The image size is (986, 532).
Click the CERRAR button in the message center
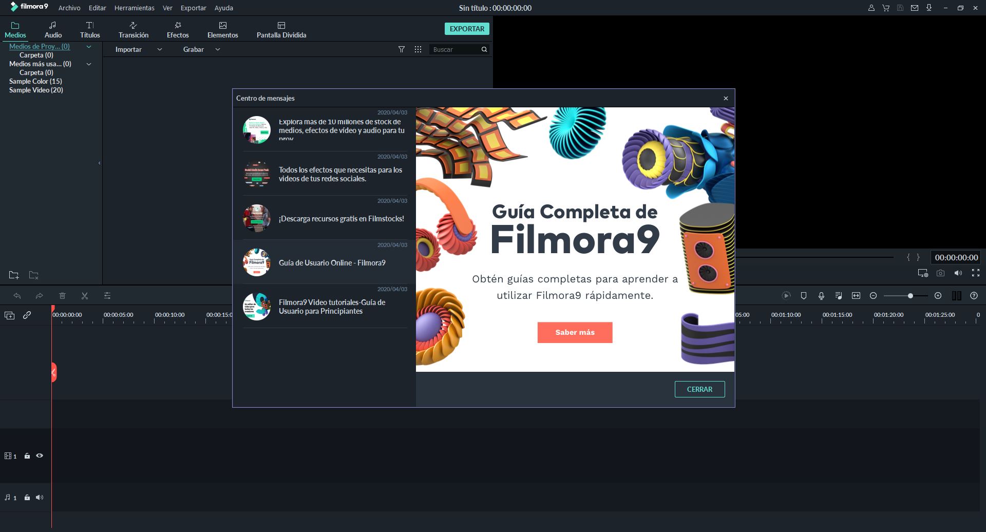pyautogui.click(x=699, y=389)
